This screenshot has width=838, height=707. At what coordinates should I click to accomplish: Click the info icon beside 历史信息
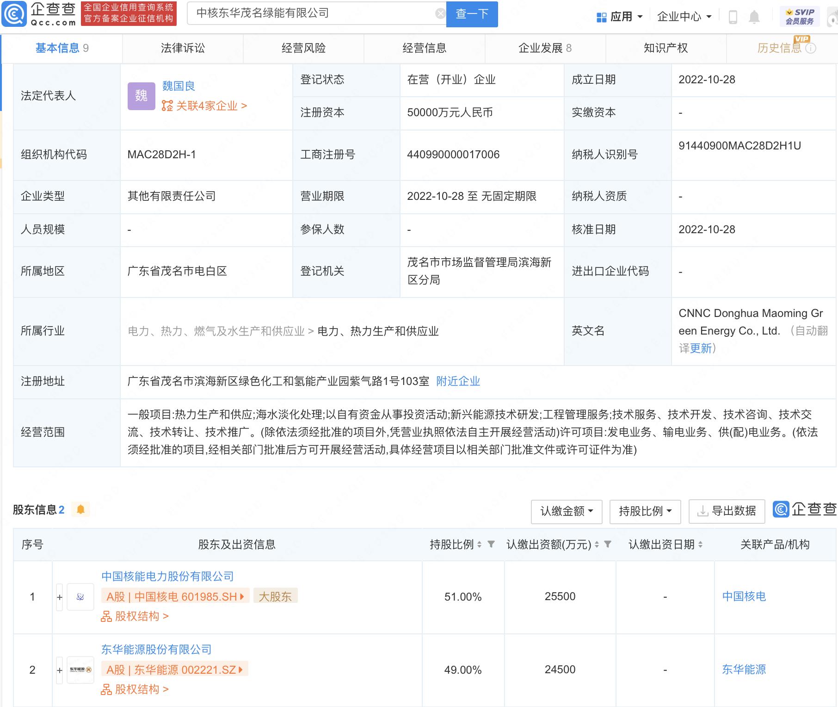(x=811, y=48)
